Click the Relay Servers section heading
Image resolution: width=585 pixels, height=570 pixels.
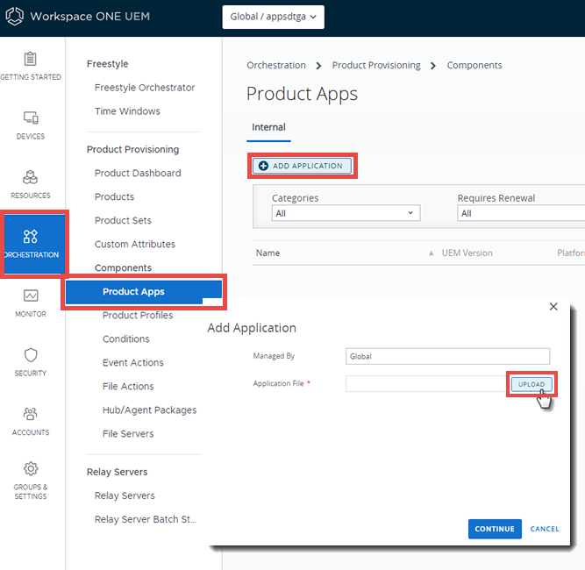pyautogui.click(x=118, y=472)
